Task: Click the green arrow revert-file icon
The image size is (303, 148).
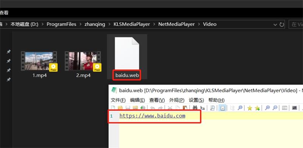Action: pos(143,108)
